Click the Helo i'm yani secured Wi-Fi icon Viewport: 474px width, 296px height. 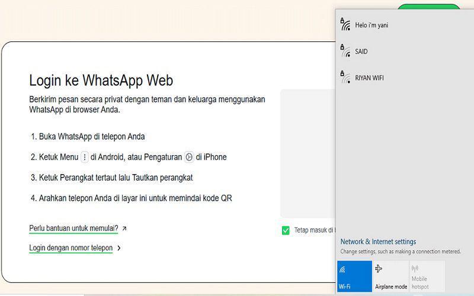pos(345,24)
